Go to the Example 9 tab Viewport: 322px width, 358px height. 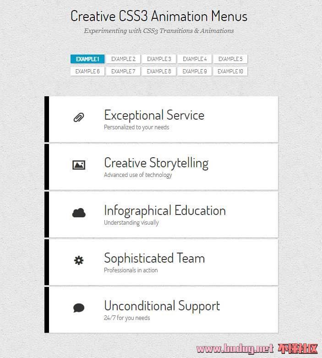[x=195, y=72]
